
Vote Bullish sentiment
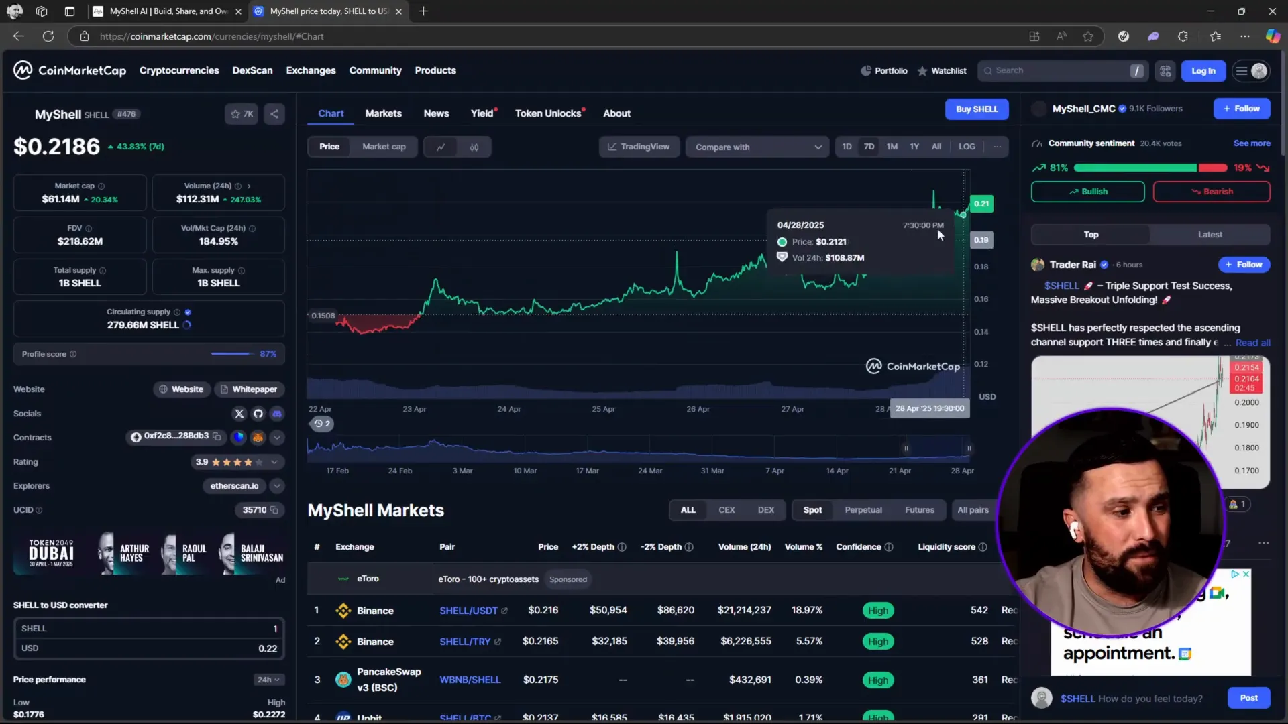coord(1087,192)
